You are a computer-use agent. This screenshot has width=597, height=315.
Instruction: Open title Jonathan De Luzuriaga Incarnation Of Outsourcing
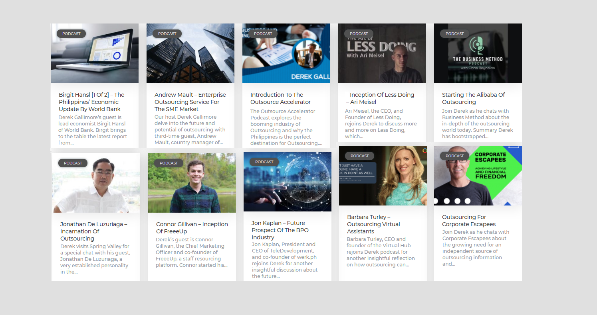[94, 231]
